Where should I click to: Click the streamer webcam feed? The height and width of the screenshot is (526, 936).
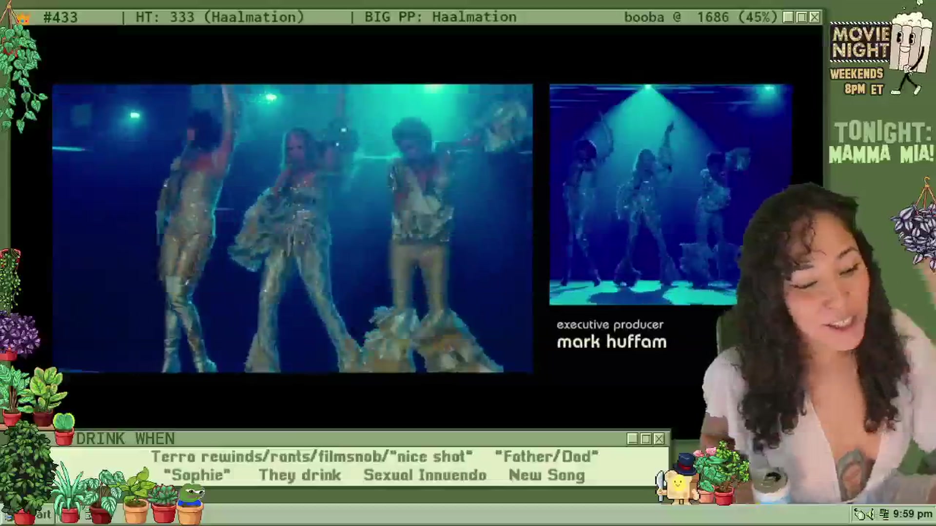[x=819, y=346]
